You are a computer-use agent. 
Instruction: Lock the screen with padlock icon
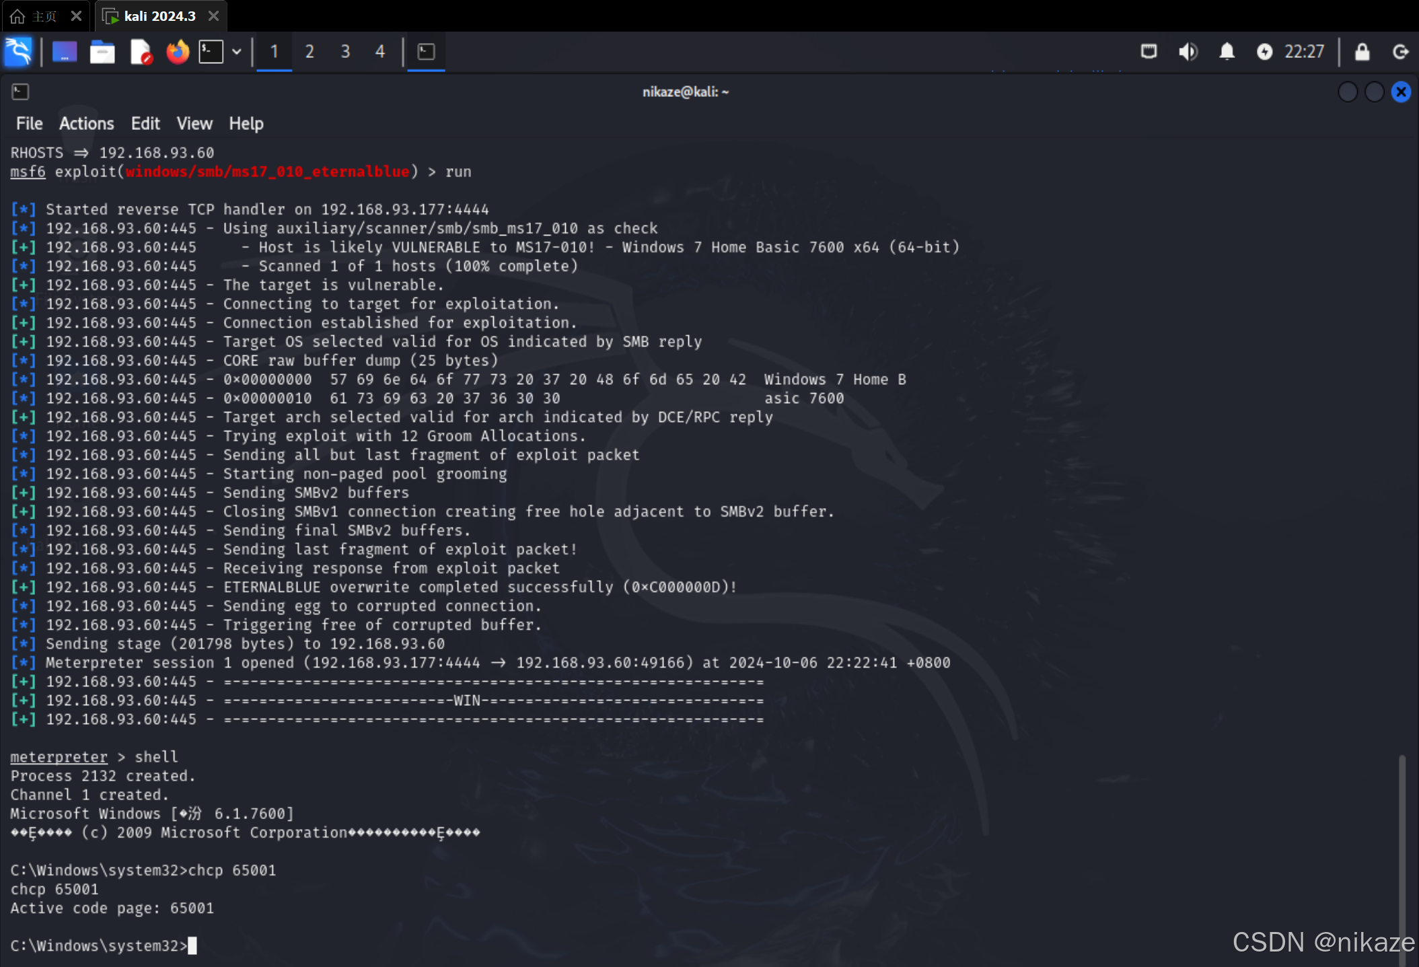1362,52
